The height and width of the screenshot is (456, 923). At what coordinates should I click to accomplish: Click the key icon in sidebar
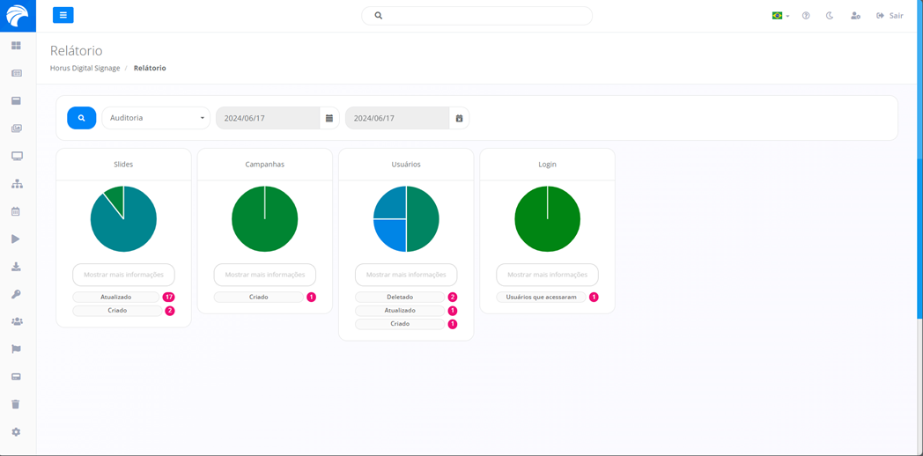click(16, 294)
